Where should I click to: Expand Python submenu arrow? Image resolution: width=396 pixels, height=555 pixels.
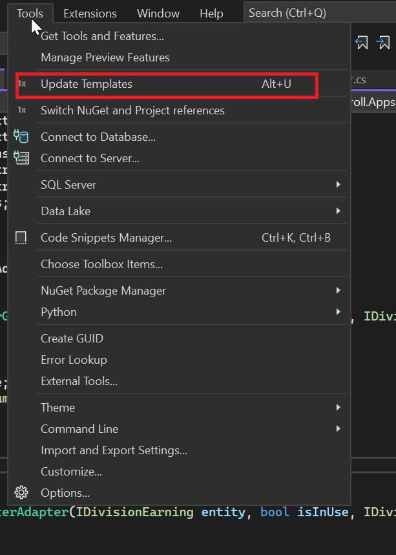point(339,312)
